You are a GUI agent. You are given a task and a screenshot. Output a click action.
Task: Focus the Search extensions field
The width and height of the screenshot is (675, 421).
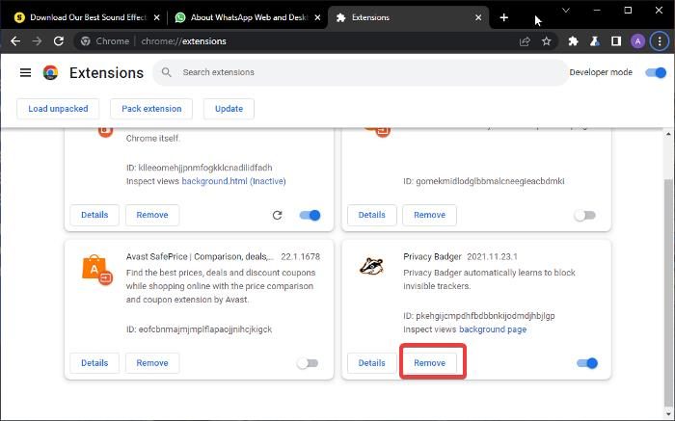point(366,72)
